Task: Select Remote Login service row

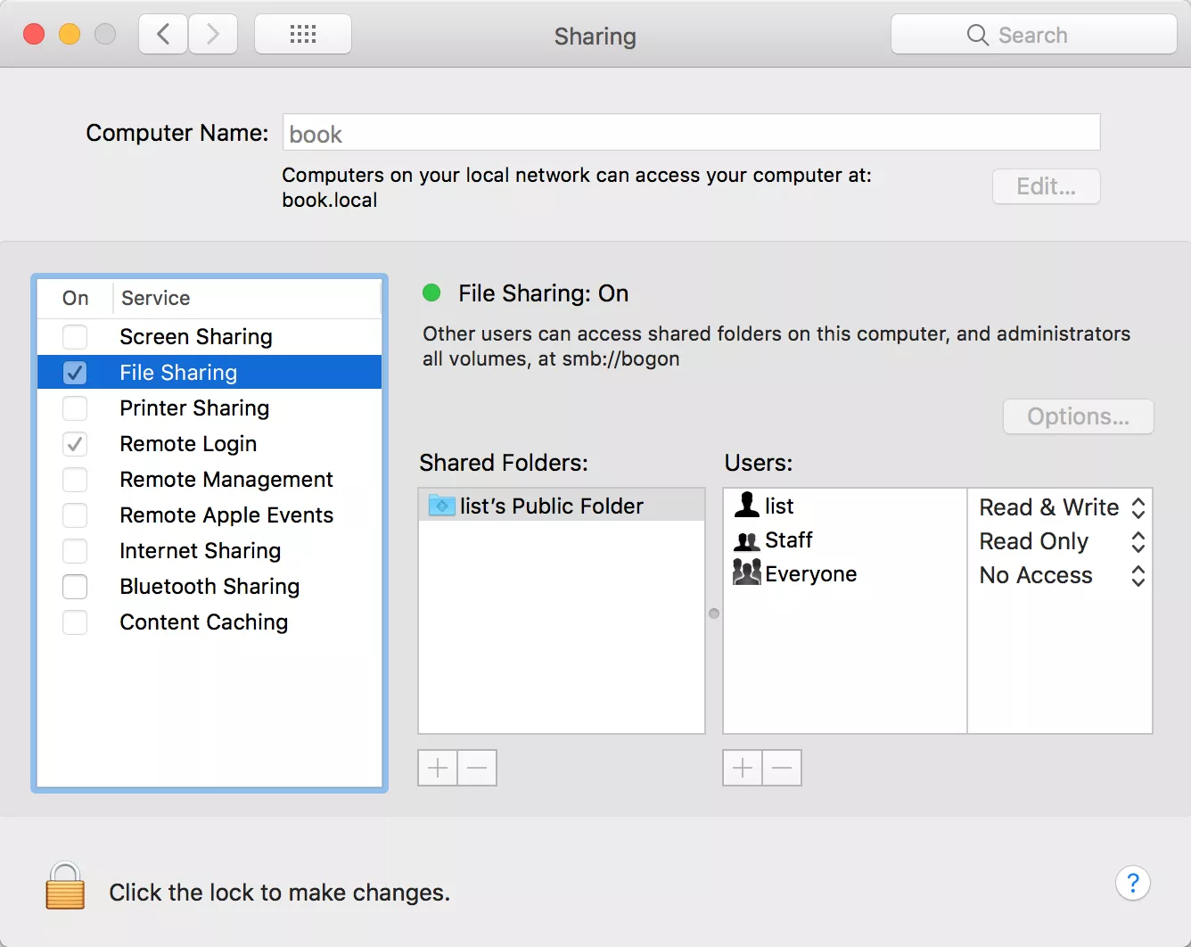Action: pos(209,444)
